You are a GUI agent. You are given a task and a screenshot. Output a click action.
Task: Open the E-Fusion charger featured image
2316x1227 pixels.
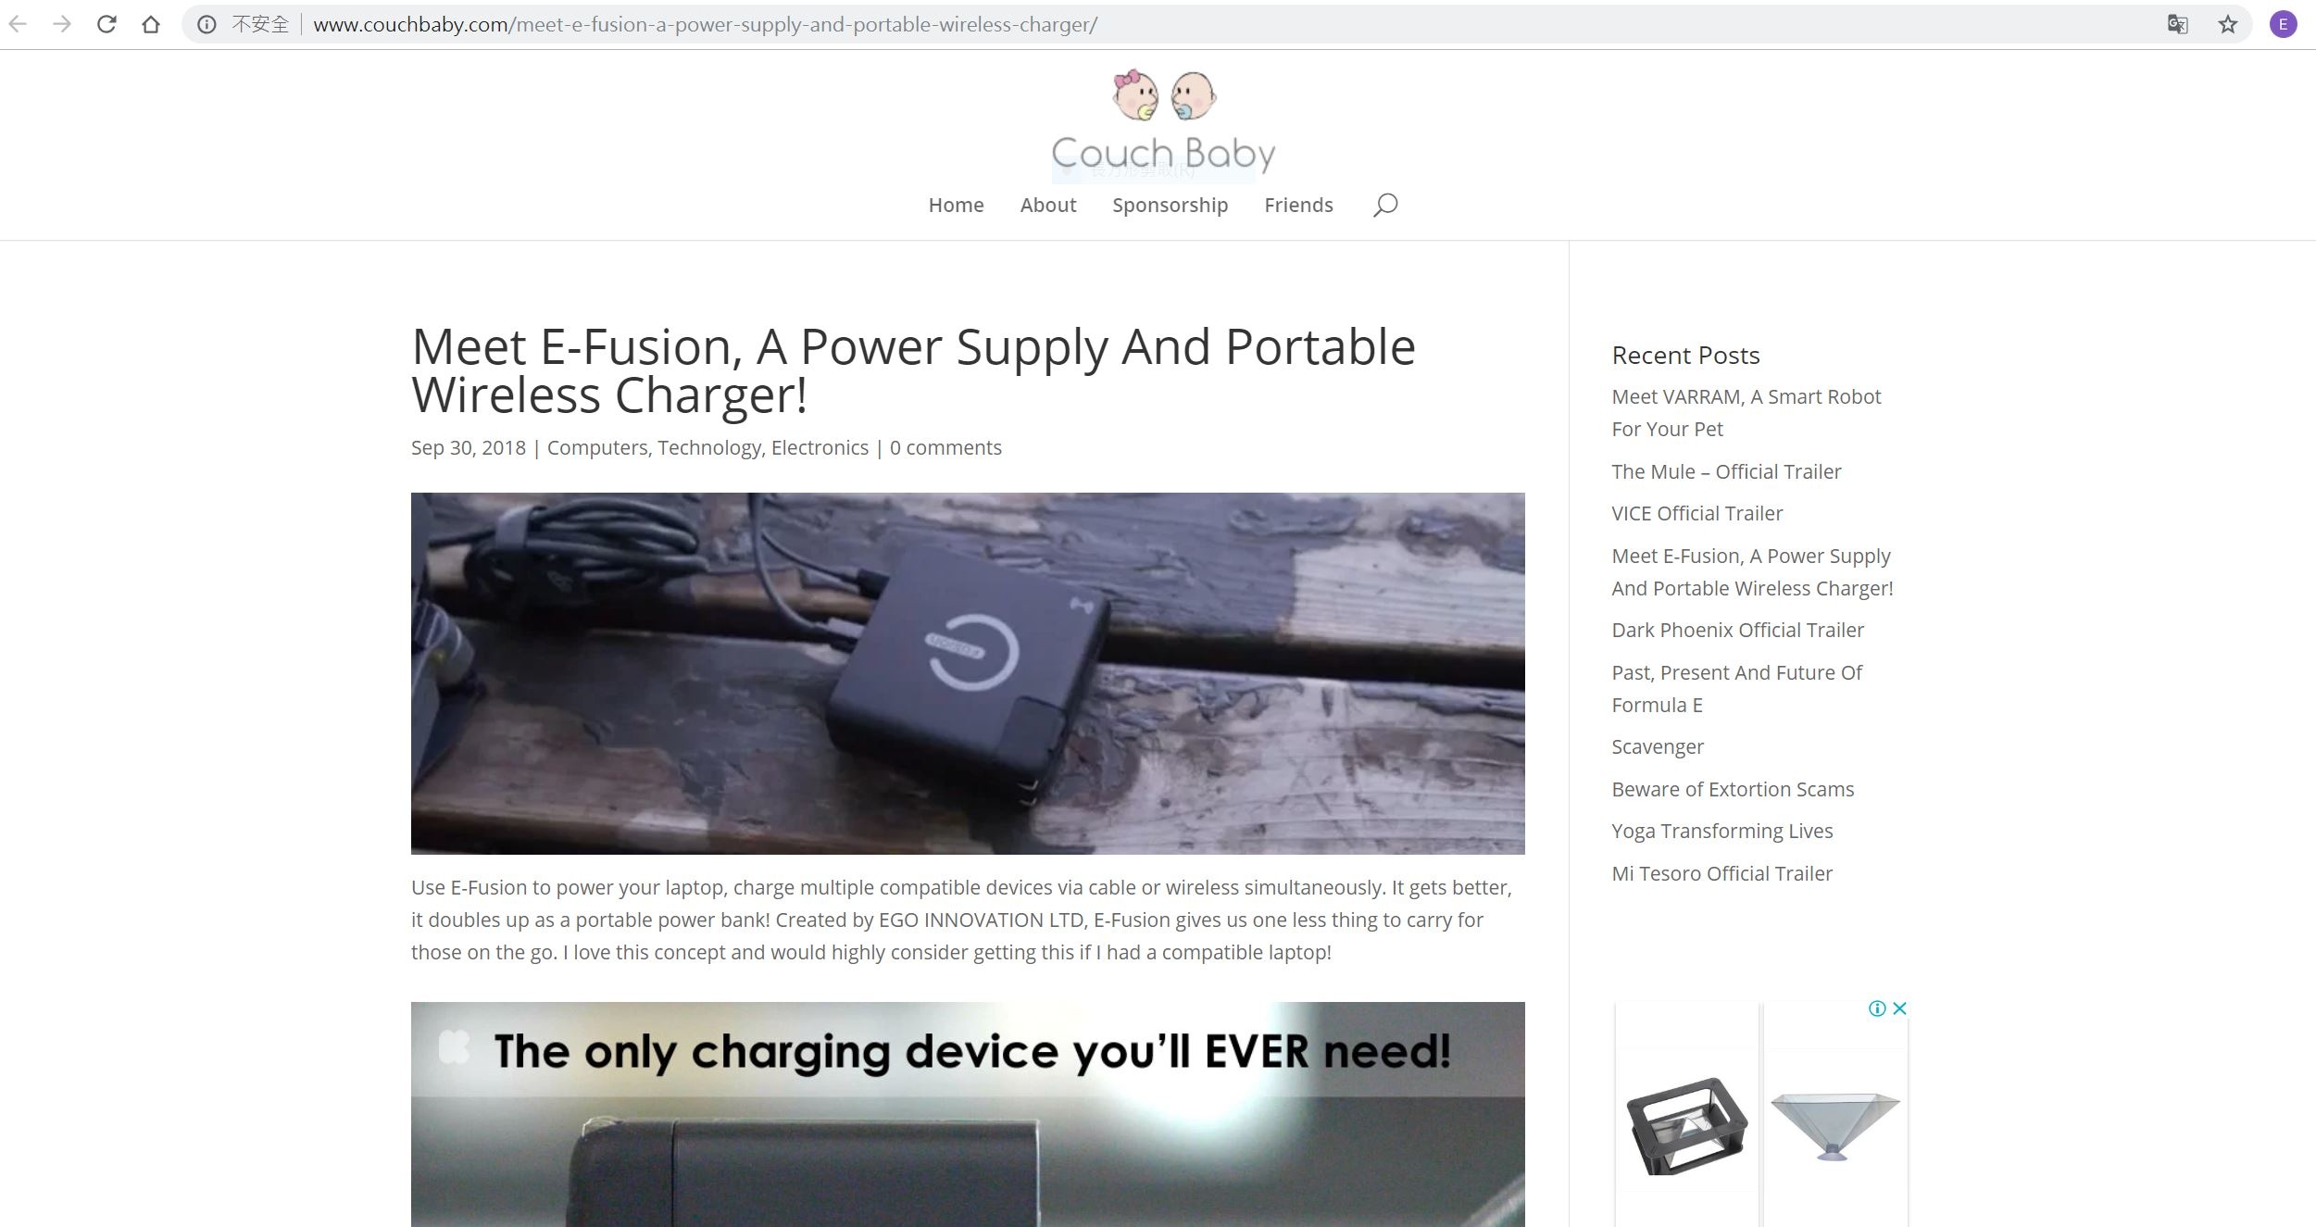coord(968,673)
